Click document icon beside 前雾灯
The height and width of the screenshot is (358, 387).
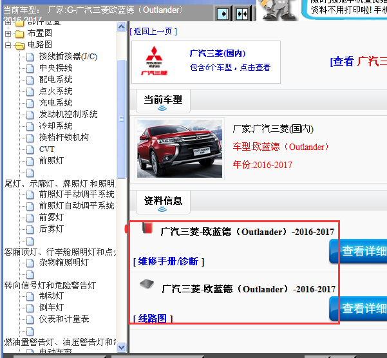click(x=30, y=218)
